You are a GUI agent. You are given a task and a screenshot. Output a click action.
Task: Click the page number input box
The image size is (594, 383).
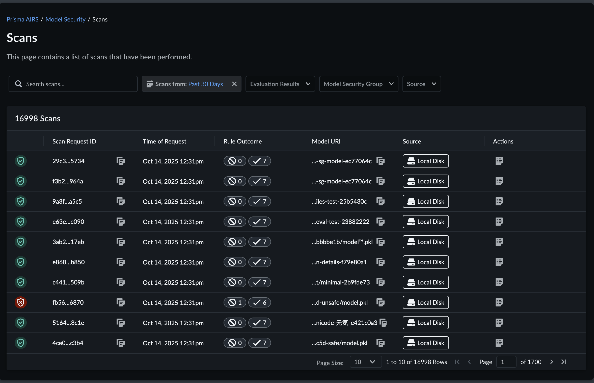(506, 362)
